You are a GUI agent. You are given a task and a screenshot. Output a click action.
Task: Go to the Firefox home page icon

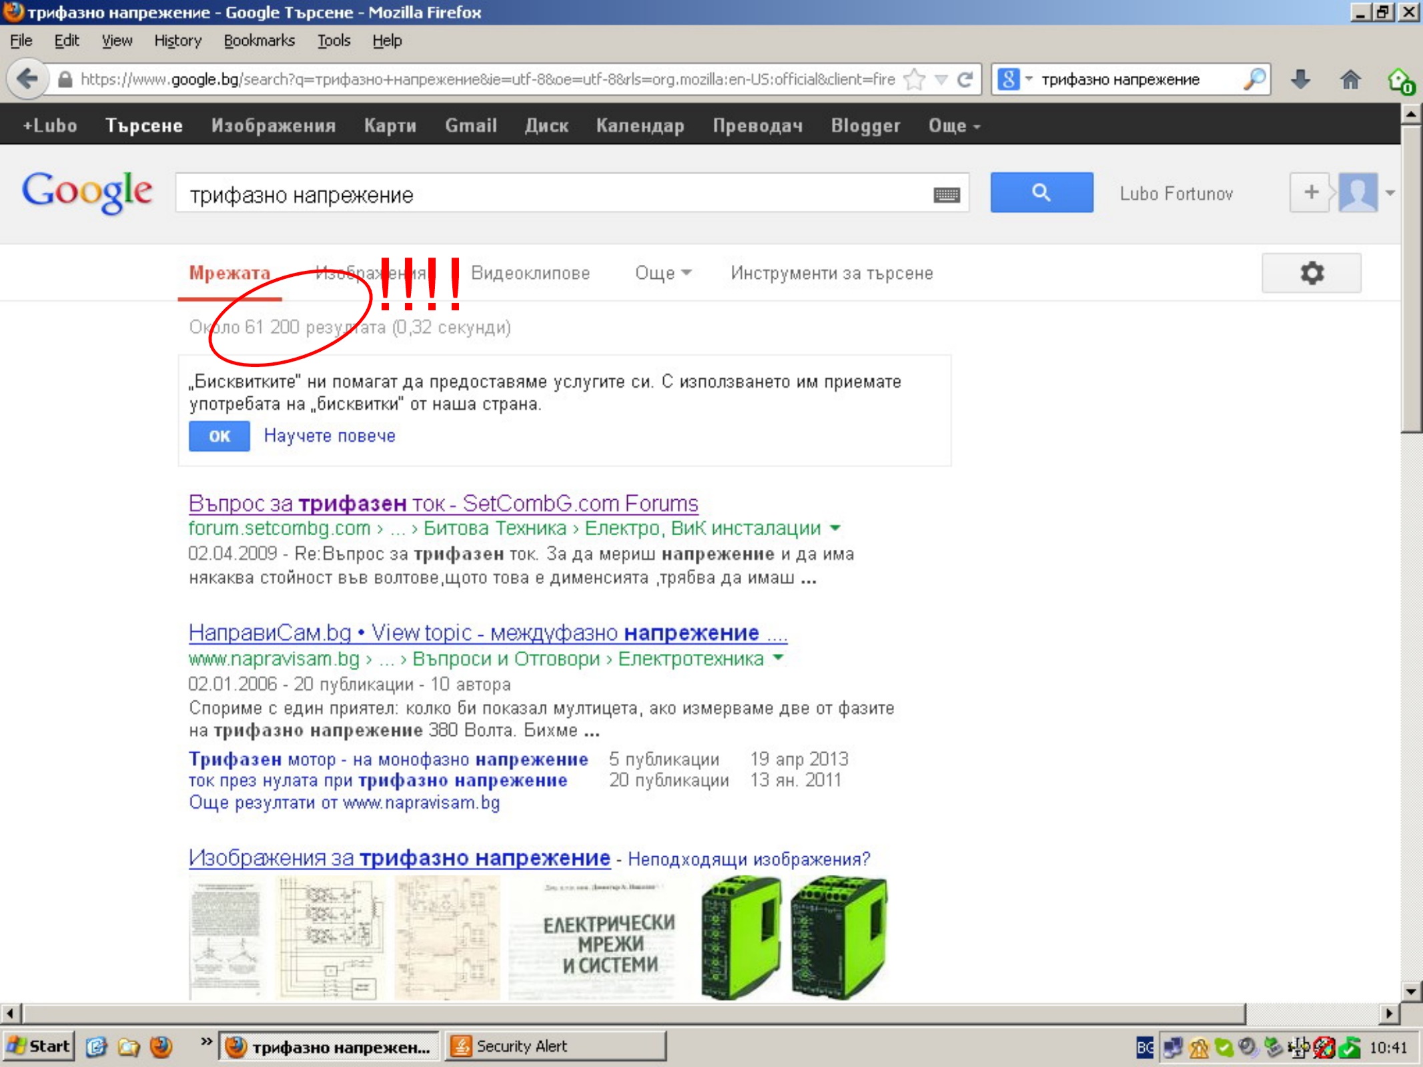[1350, 79]
